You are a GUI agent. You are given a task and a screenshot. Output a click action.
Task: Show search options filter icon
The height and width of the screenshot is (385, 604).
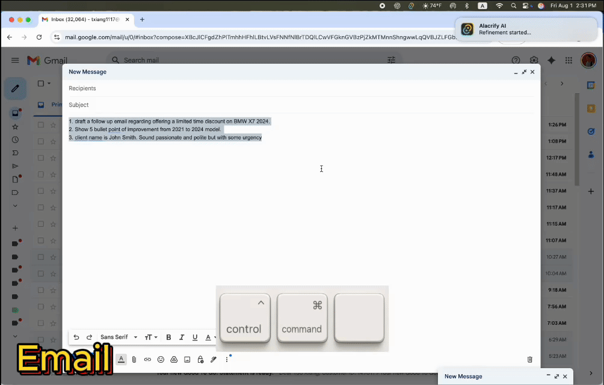point(392,60)
